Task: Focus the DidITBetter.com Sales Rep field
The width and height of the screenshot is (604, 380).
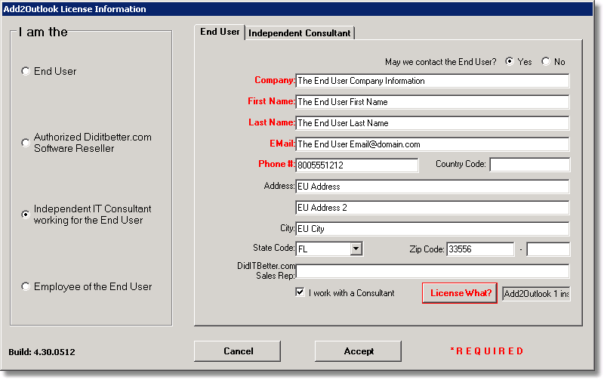Action: pyautogui.click(x=432, y=271)
